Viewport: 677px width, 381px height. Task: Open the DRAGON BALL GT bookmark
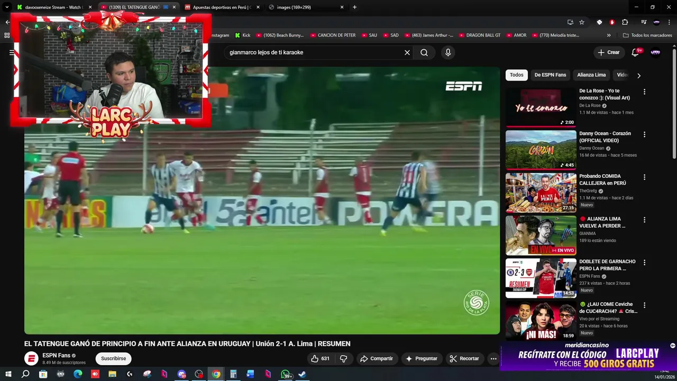click(x=479, y=35)
